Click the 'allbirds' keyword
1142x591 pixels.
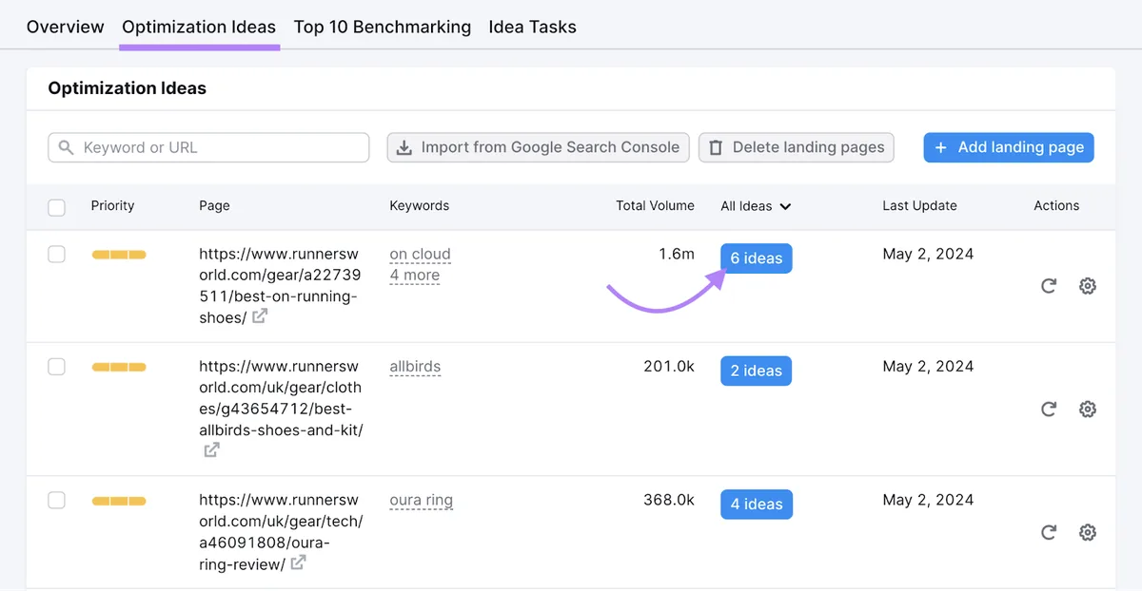415,367
